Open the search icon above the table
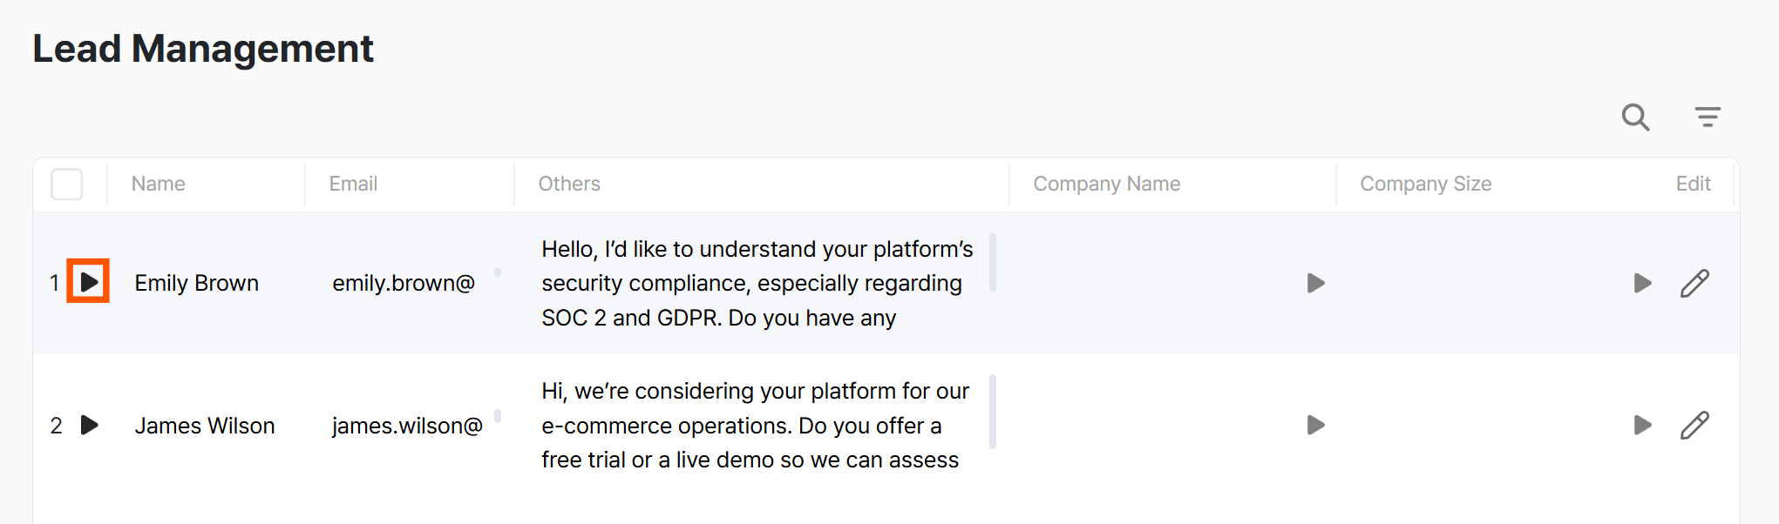This screenshot has width=1779, height=524. pos(1635,117)
